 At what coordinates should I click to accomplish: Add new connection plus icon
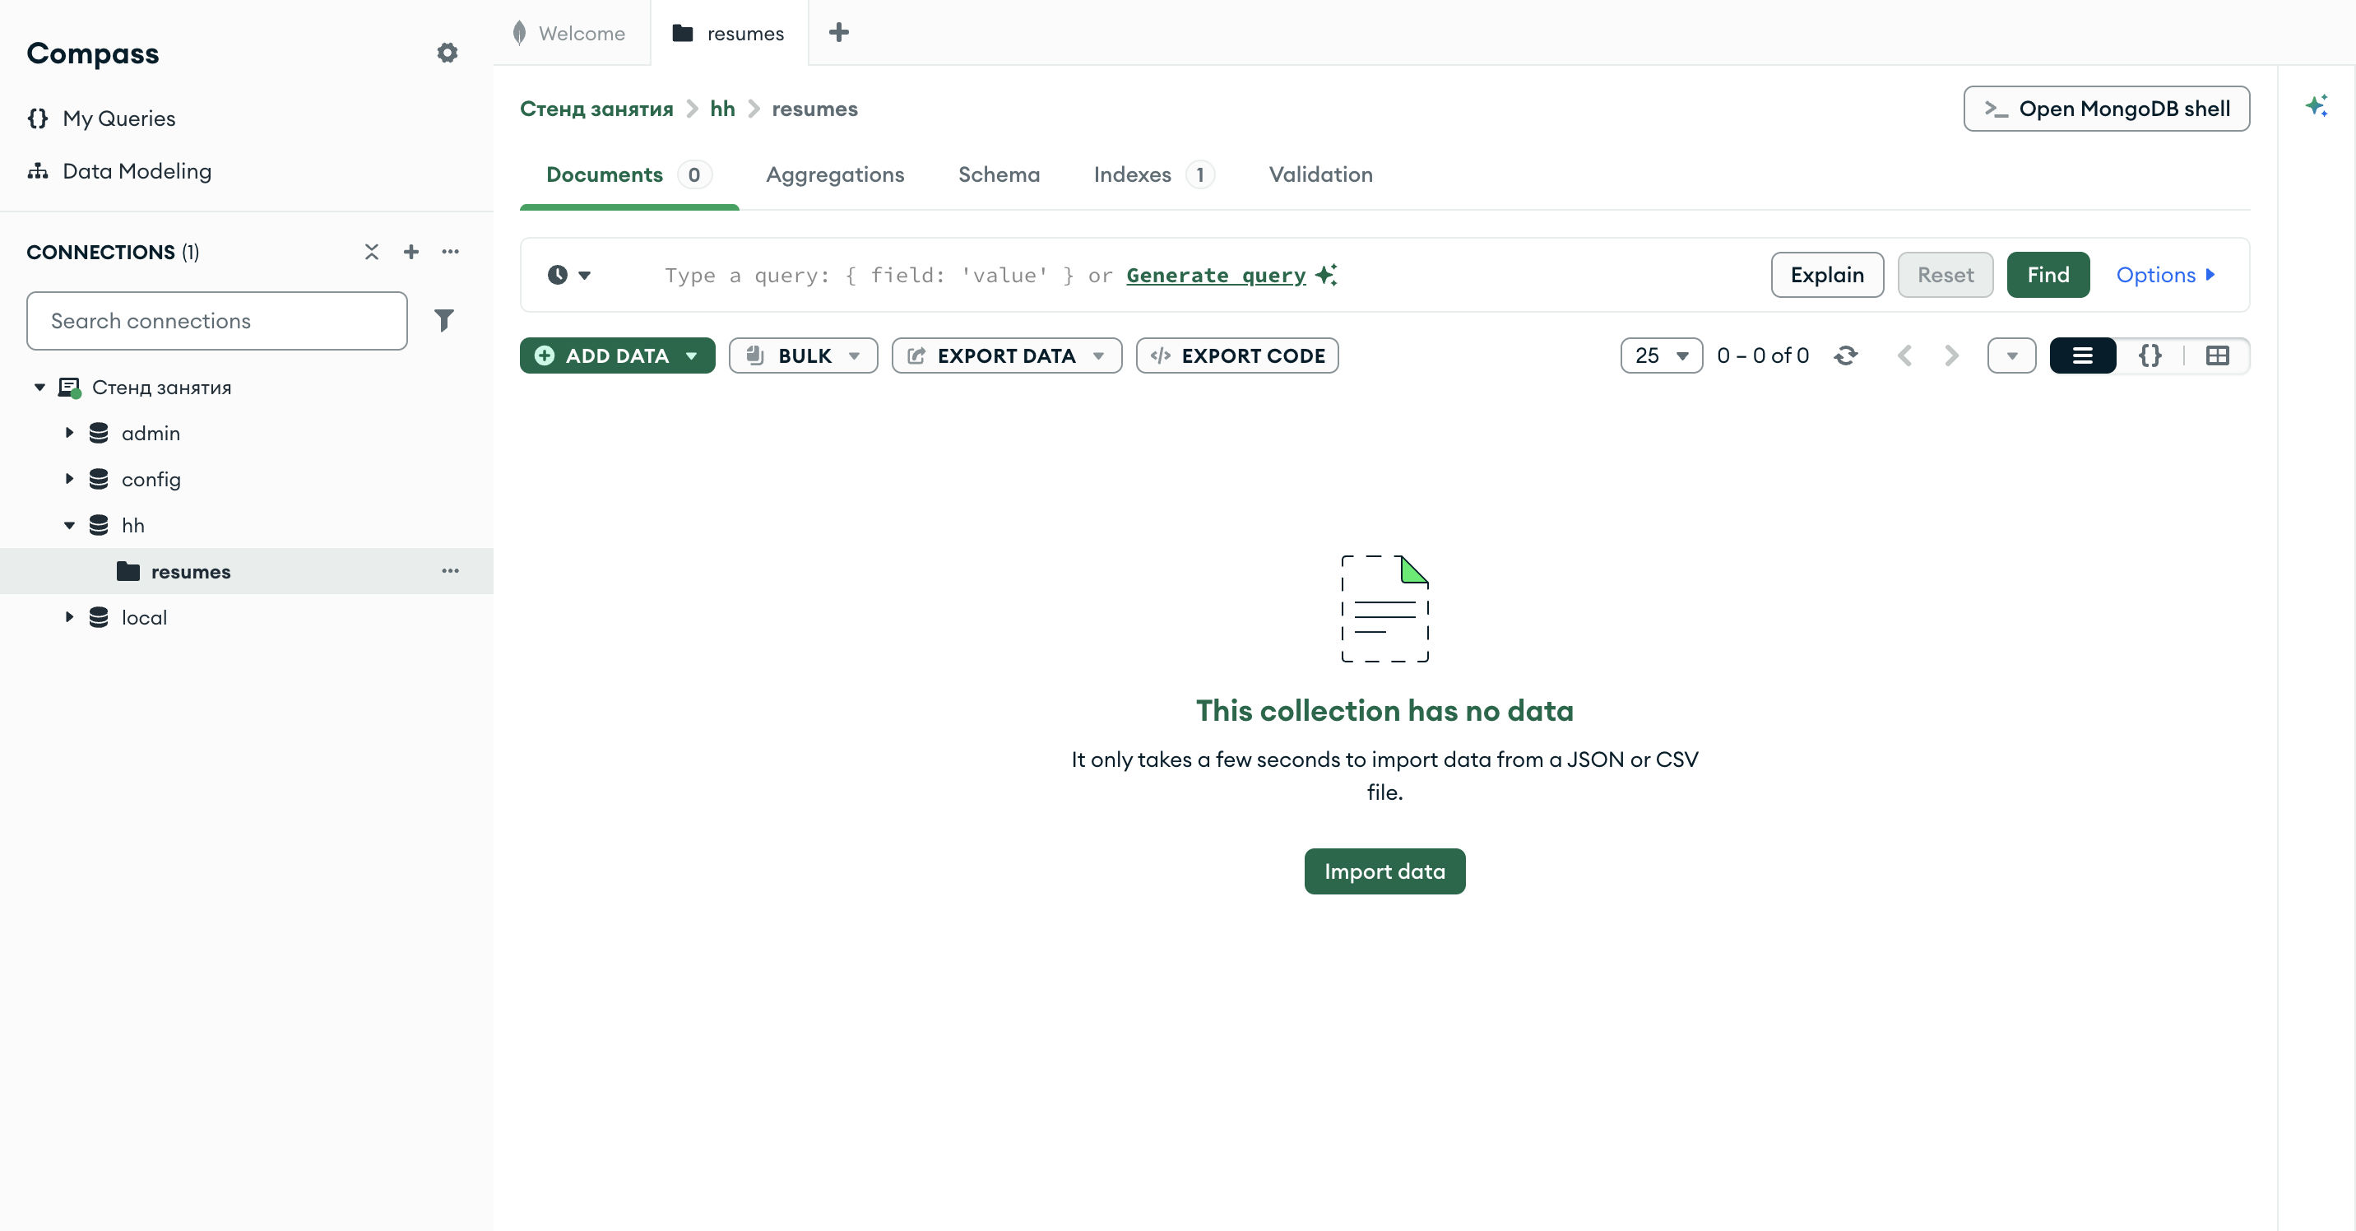coord(411,252)
